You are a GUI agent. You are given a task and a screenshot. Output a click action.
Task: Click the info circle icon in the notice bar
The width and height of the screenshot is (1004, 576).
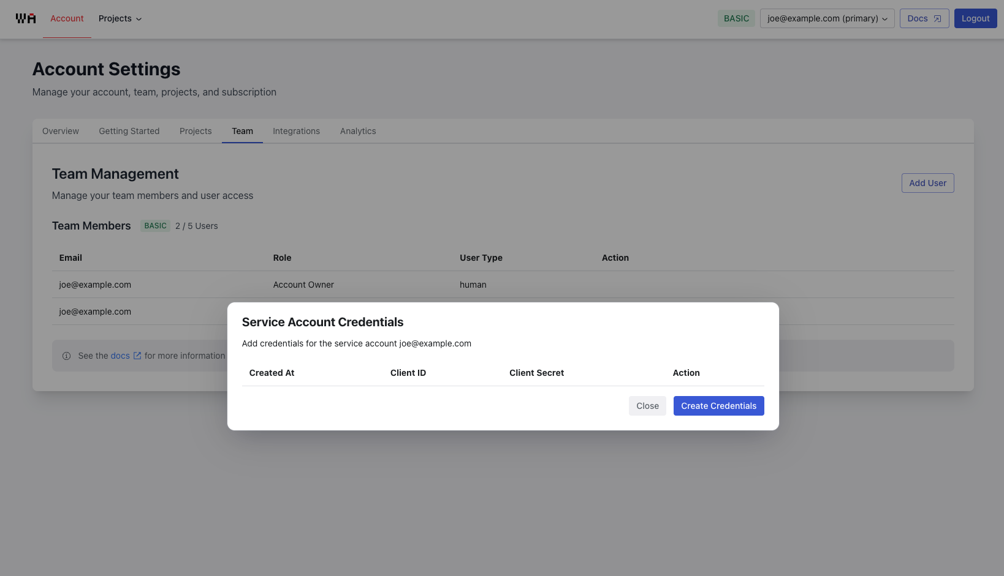click(66, 356)
